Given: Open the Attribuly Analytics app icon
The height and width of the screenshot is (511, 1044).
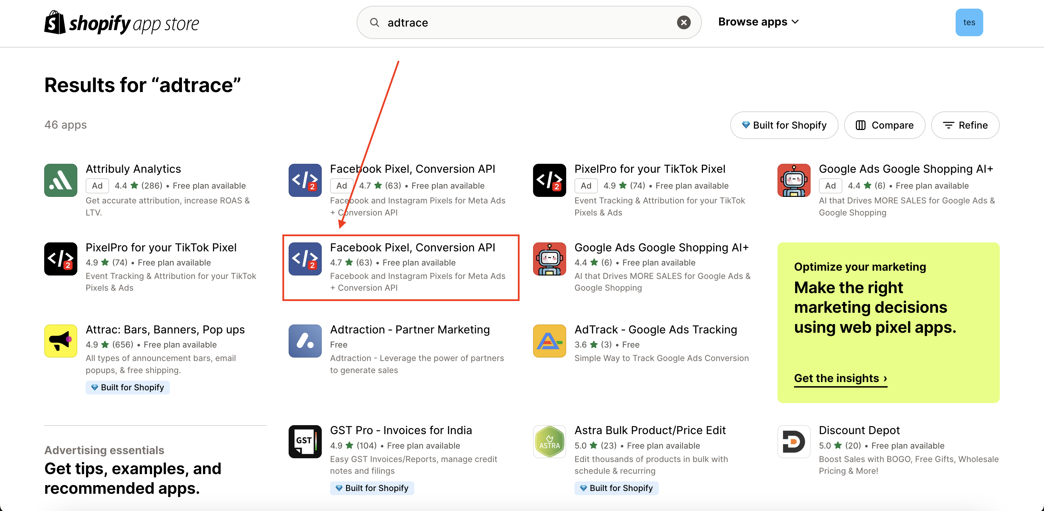Looking at the screenshot, I should (61, 180).
